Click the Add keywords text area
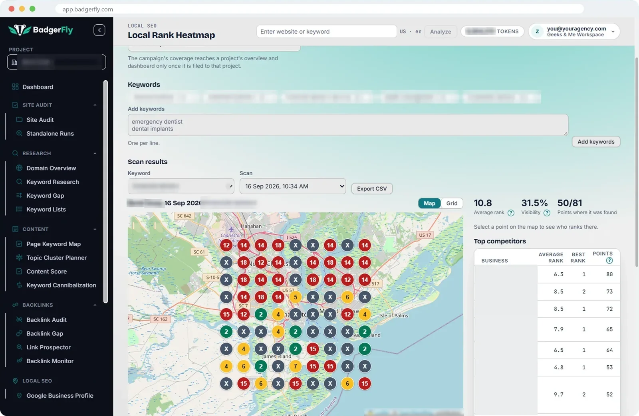639x416 pixels. [348, 125]
